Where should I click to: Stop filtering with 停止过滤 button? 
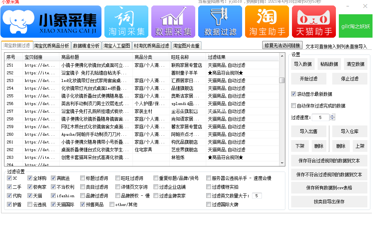(x=350, y=79)
